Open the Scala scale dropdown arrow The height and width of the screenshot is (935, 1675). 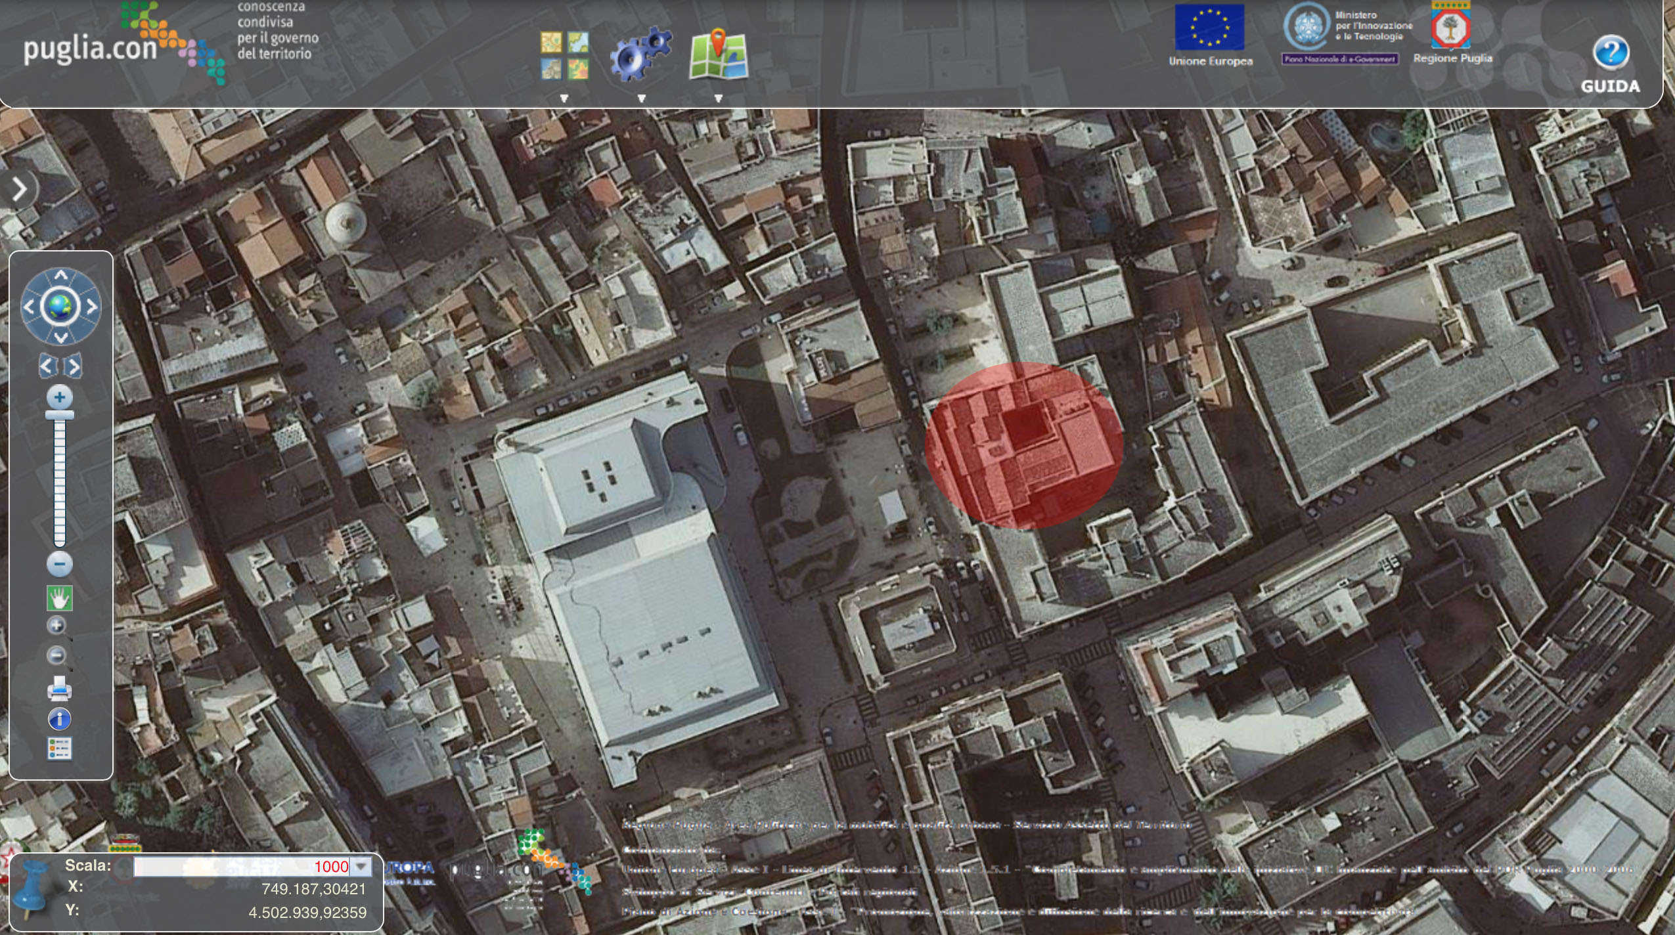click(361, 867)
